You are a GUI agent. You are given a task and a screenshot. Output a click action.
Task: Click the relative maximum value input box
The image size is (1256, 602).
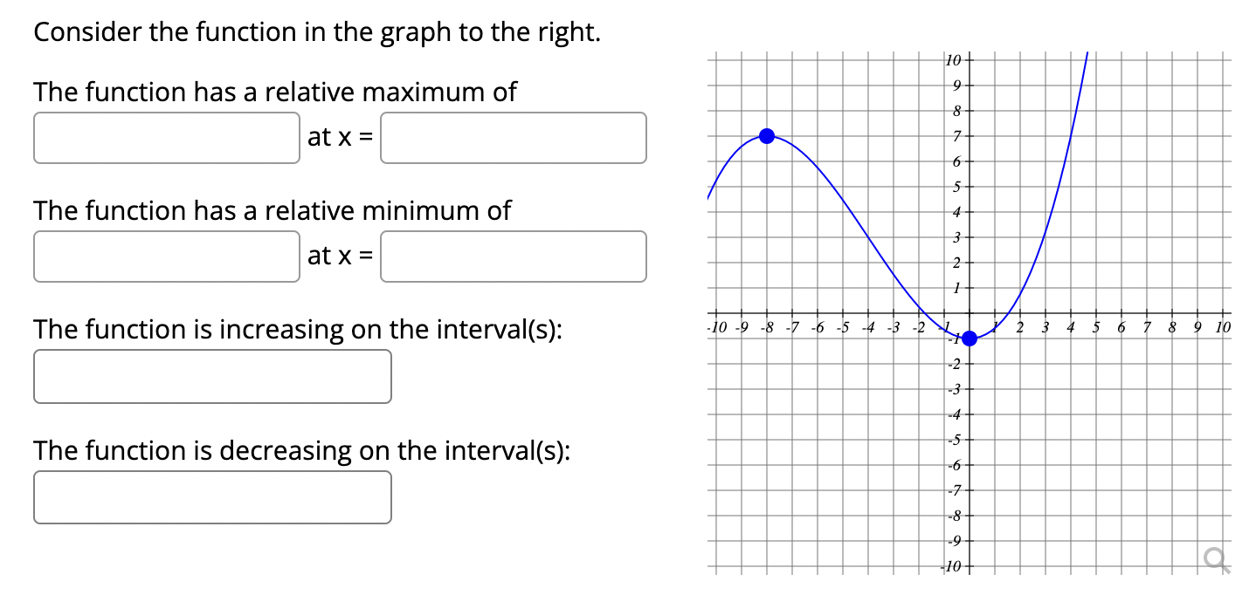pos(166,138)
